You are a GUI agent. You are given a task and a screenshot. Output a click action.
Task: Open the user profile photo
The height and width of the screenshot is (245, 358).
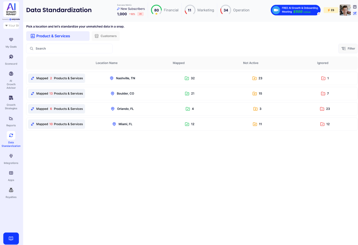(x=345, y=10)
